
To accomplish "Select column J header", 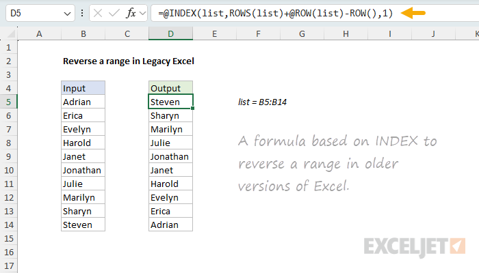I will click(x=433, y=34).
